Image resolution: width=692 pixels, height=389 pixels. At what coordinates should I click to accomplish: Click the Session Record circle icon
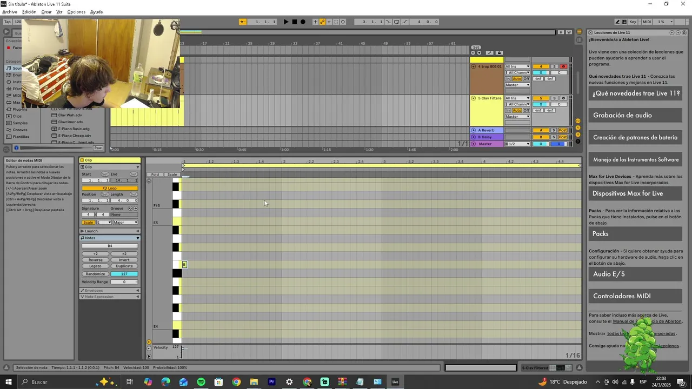(343, 22)
